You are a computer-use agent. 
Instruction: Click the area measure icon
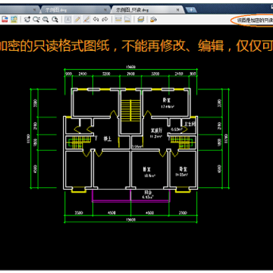pos(127,19)
